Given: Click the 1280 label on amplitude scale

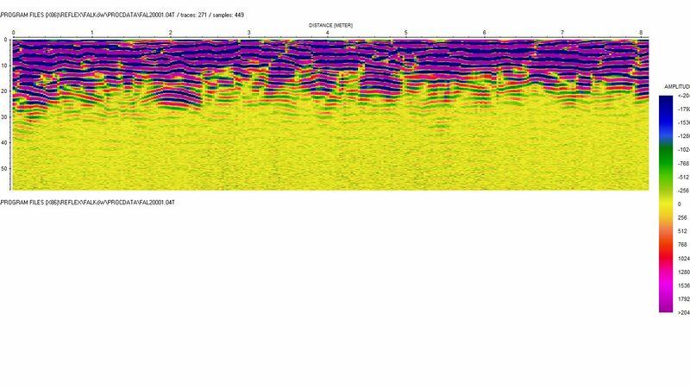Looking at the screenshot, I should point(683,272).
